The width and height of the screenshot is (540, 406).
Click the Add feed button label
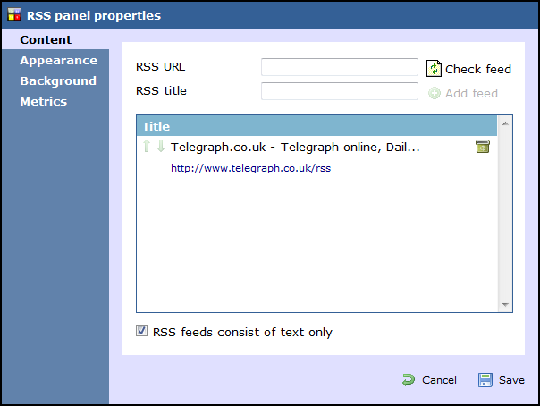coord(471,93)
